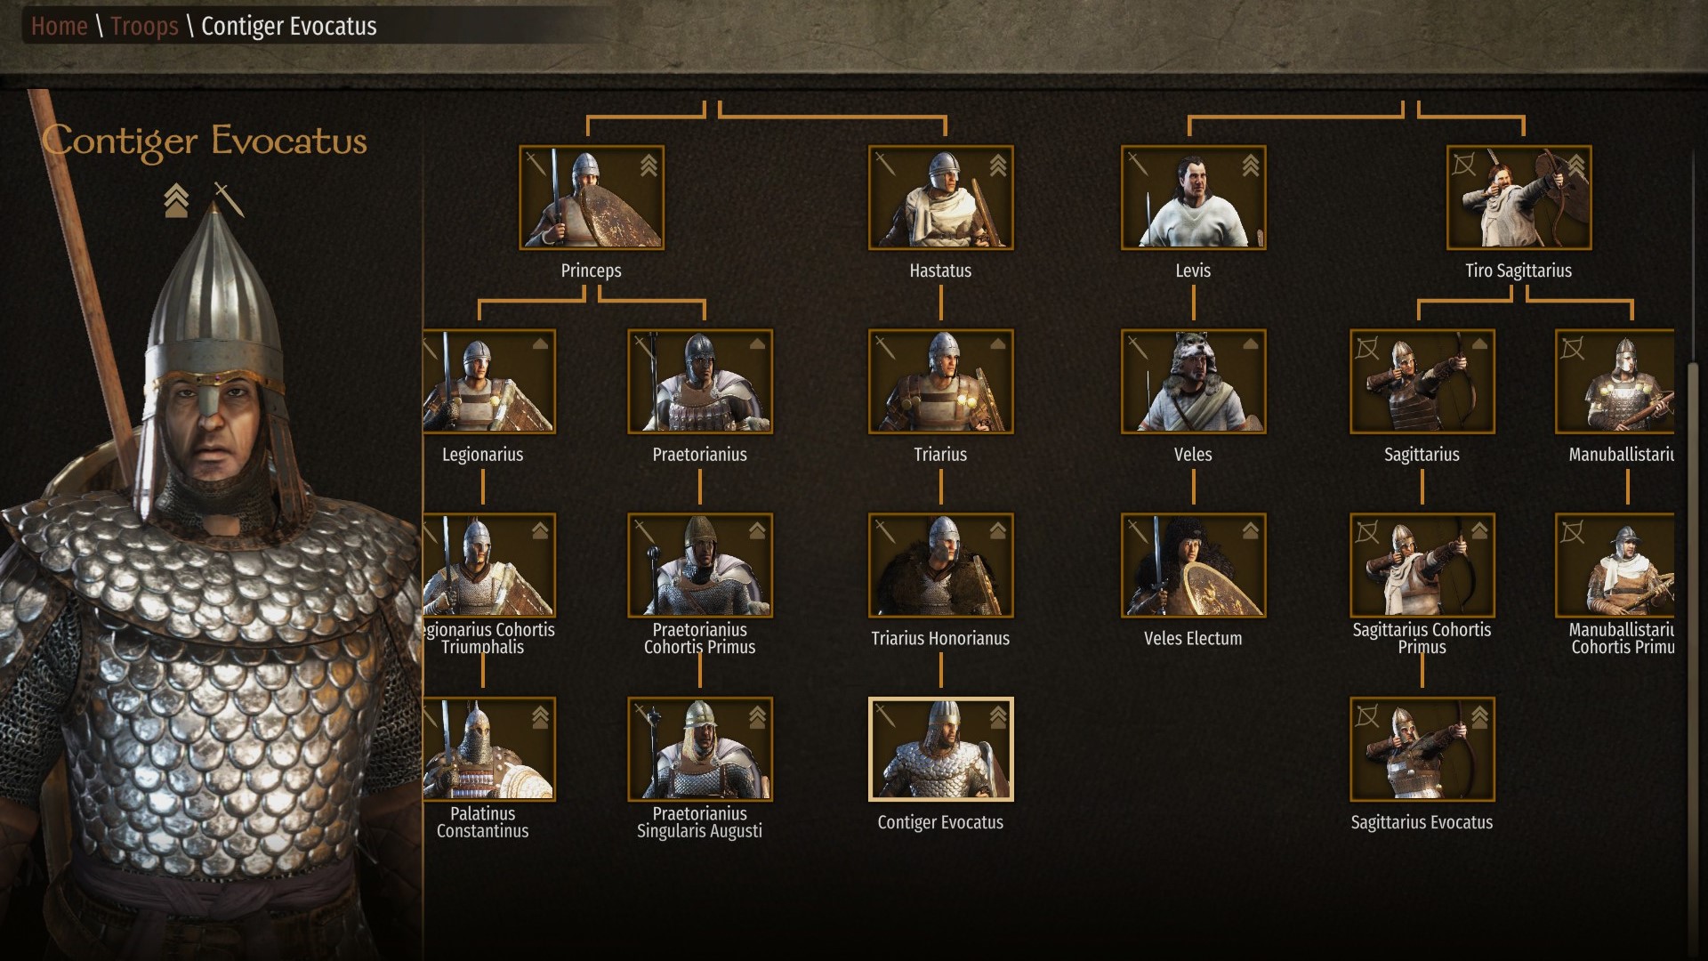The image size is (1708, 961).
Task: Click the spear weapon icon under title
Action: [x=229, y=200]
